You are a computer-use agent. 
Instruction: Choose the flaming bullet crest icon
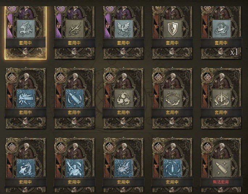221,98
